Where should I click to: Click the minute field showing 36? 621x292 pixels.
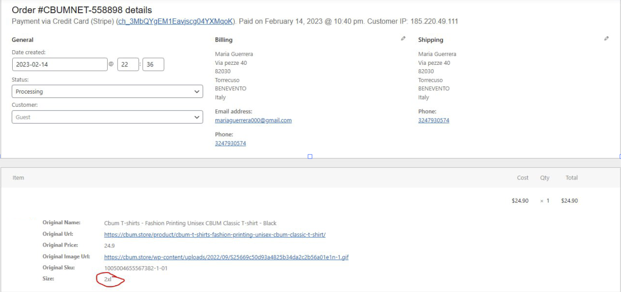pyautogui.click(x=153, y=65)
